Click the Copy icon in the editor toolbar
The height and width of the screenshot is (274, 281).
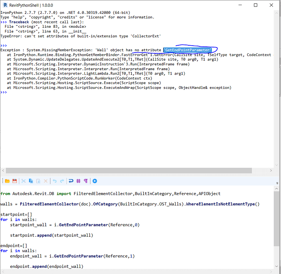coord(31,181)
